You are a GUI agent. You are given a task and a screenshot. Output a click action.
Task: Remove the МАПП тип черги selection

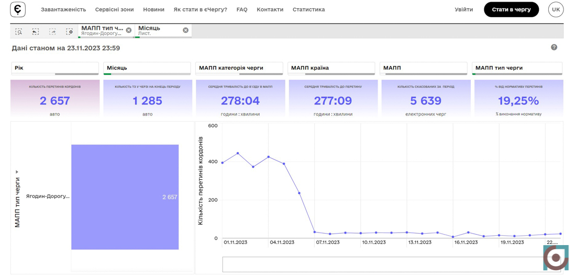(x=129, y=30)
